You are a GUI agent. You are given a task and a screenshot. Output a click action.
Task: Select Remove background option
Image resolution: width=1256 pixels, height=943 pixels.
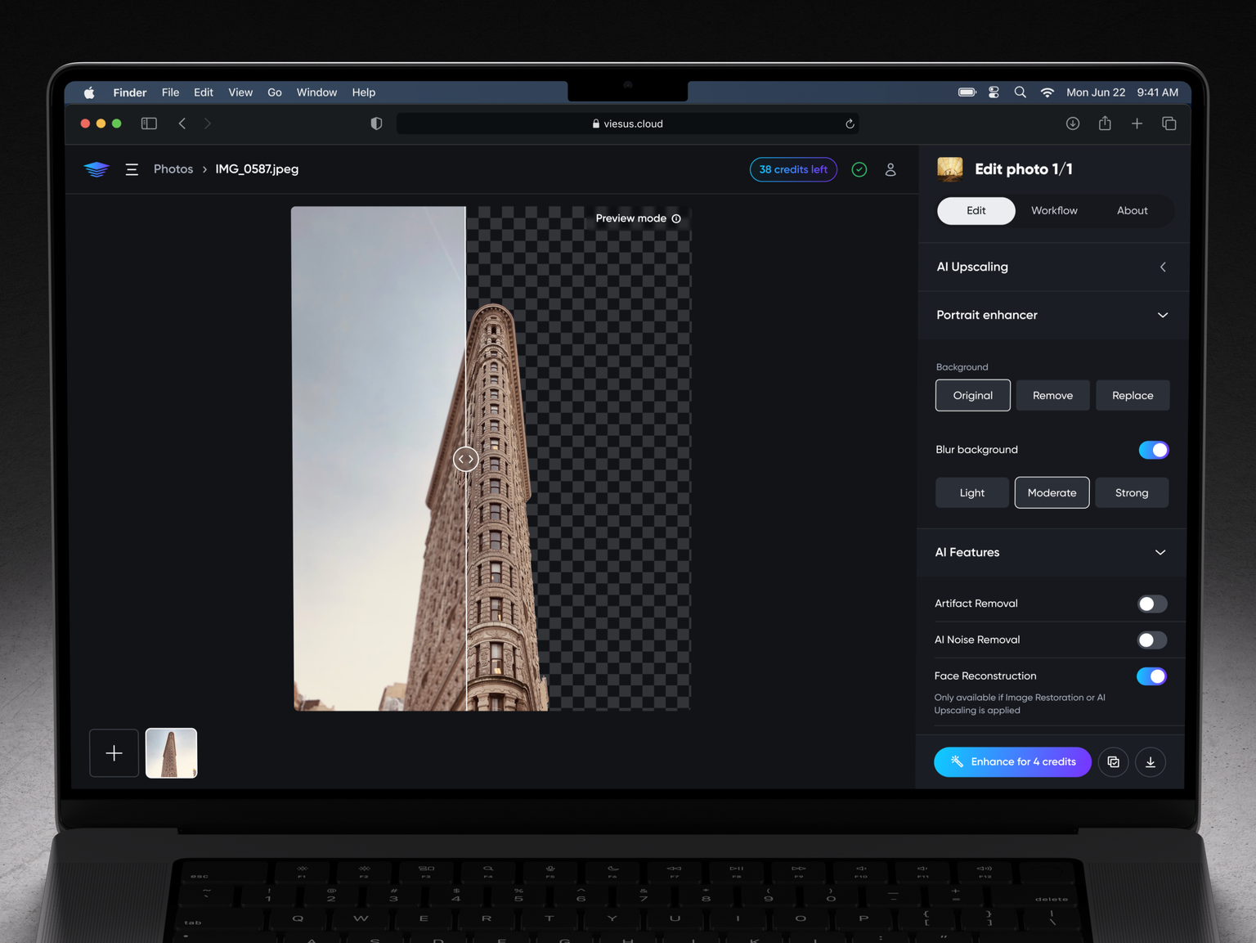[x=1052, y=396]
